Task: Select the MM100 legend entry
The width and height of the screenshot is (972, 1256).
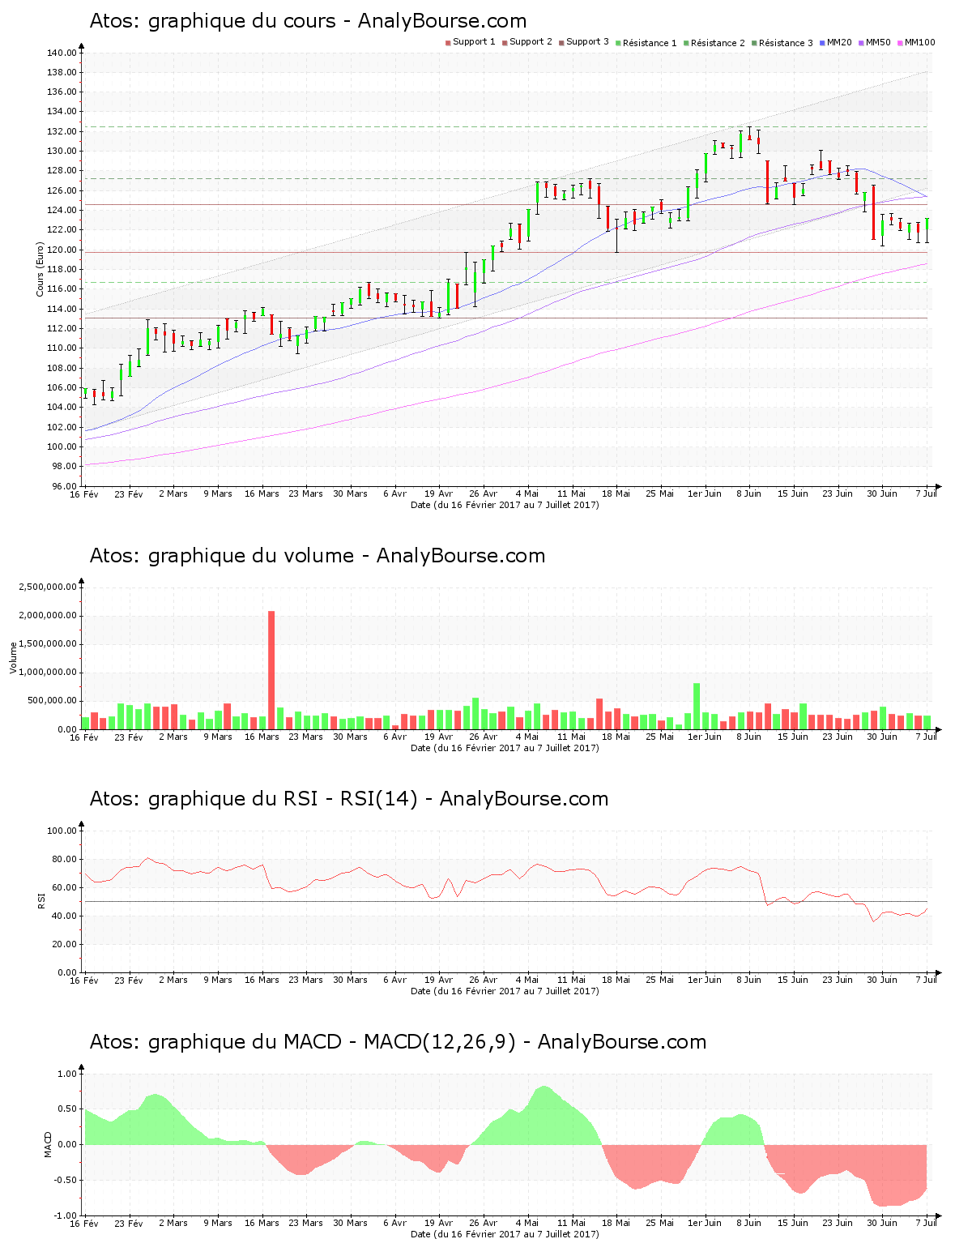Action: (916, 42)
